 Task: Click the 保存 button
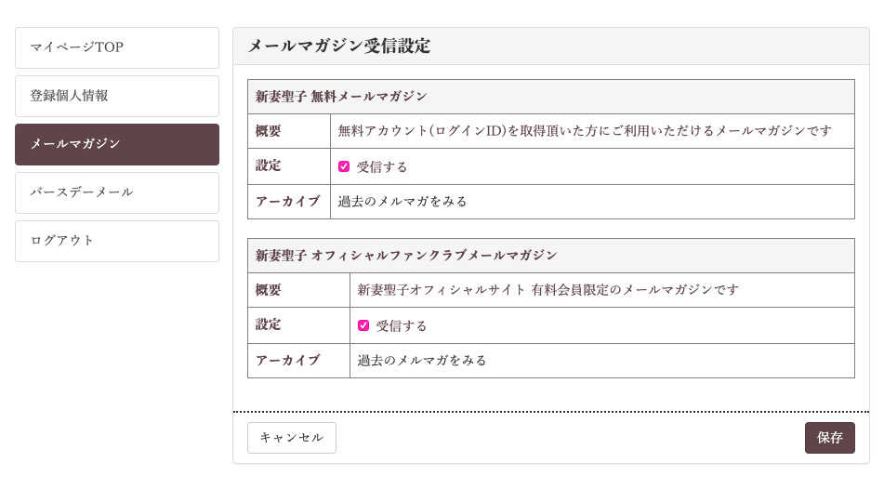click(x=829, y=438)
